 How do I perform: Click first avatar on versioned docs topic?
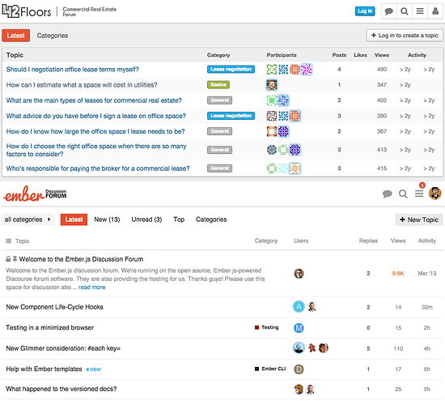pyautogui.click(x=299, y=389)
